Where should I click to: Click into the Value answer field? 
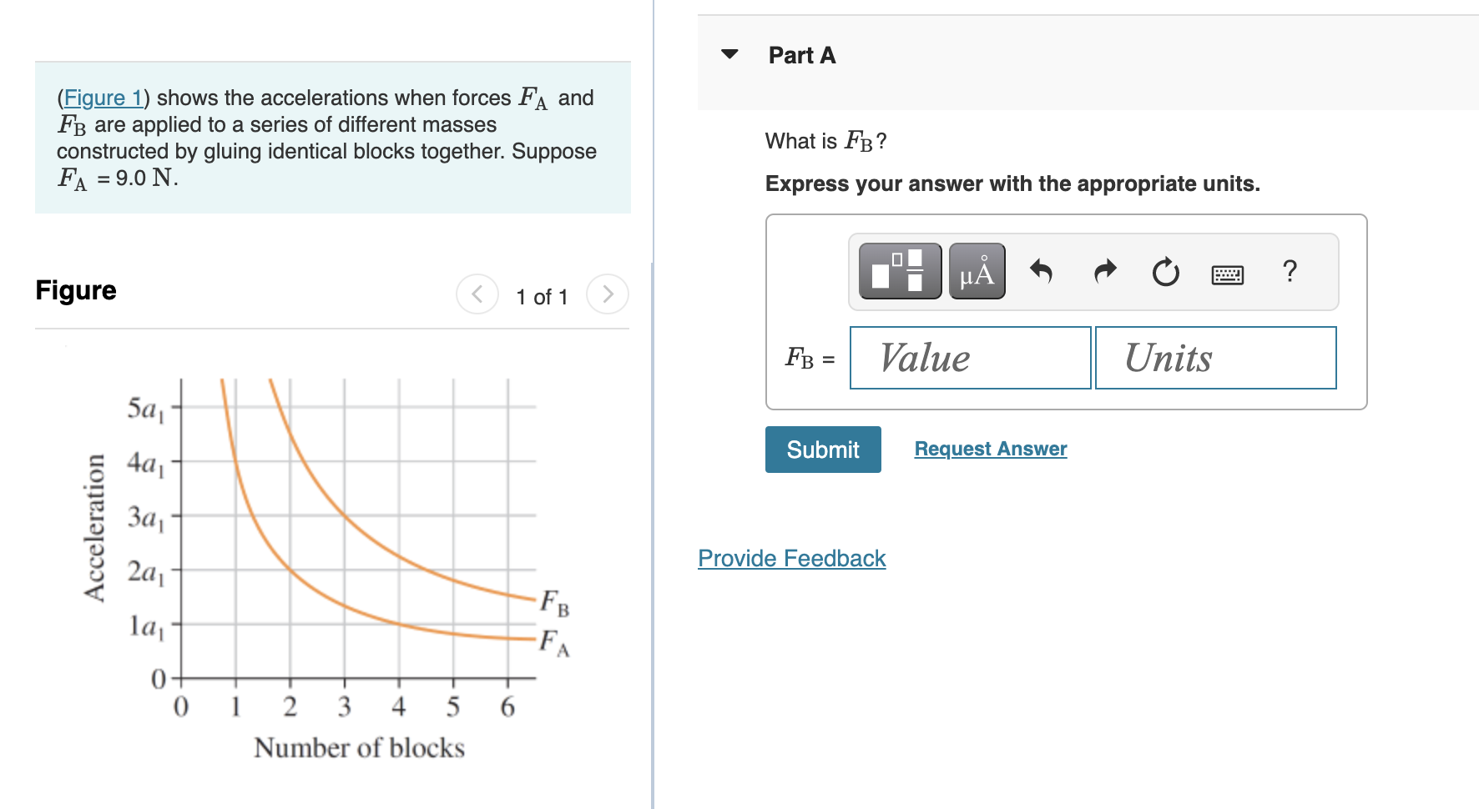pos(970,358)
